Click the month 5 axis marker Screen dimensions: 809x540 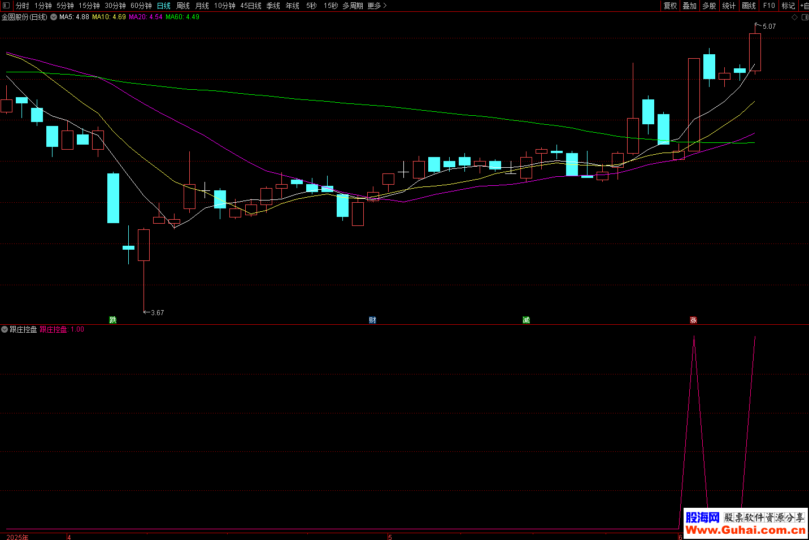(390, 537)
